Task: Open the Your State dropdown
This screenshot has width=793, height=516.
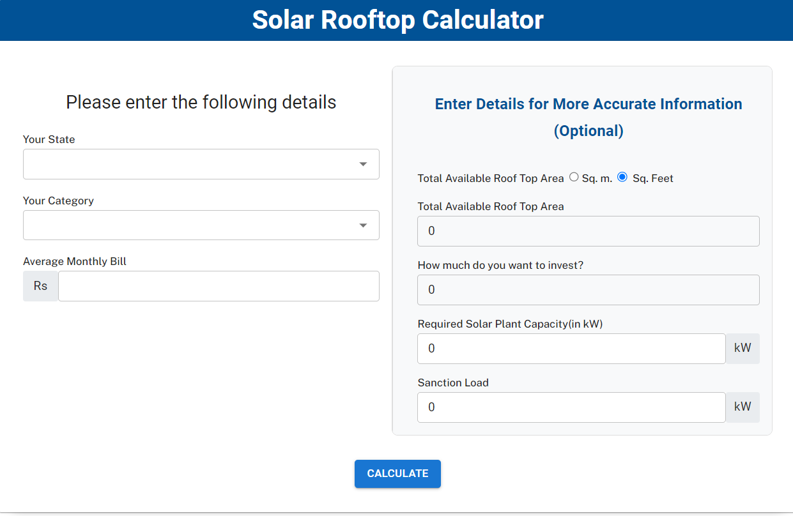Action: point(201,164)
